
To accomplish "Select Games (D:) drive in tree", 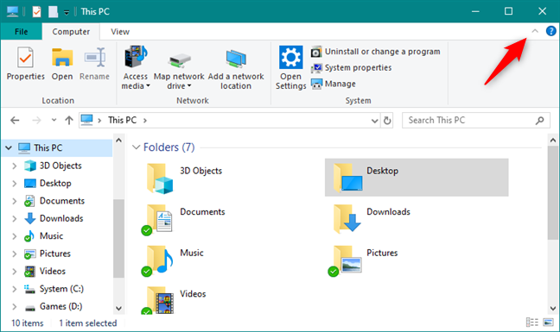I will [x=60, y=306].
